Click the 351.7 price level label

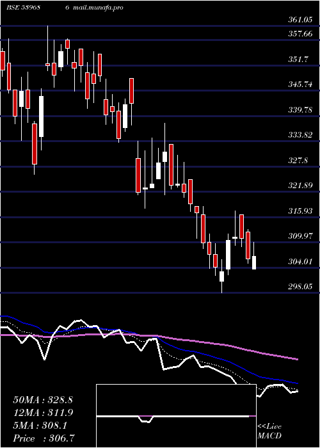coord(298,60)
